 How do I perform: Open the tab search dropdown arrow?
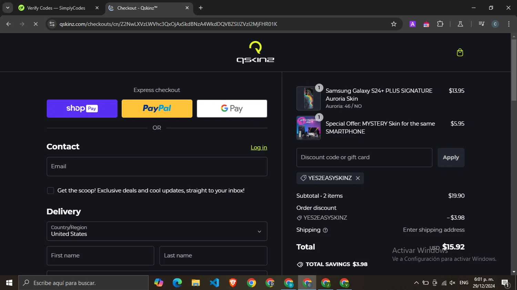[8, 8]
